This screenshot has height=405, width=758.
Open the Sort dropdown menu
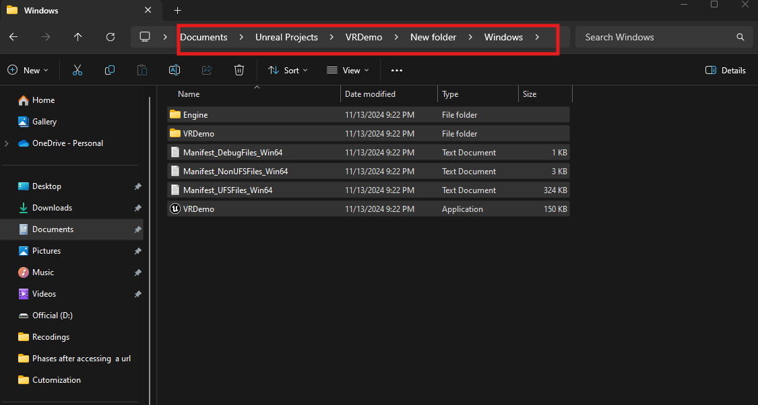[288, 70]
